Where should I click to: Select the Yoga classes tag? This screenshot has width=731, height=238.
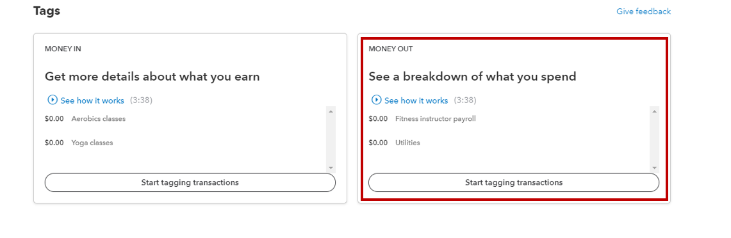(x=92, y=143)
